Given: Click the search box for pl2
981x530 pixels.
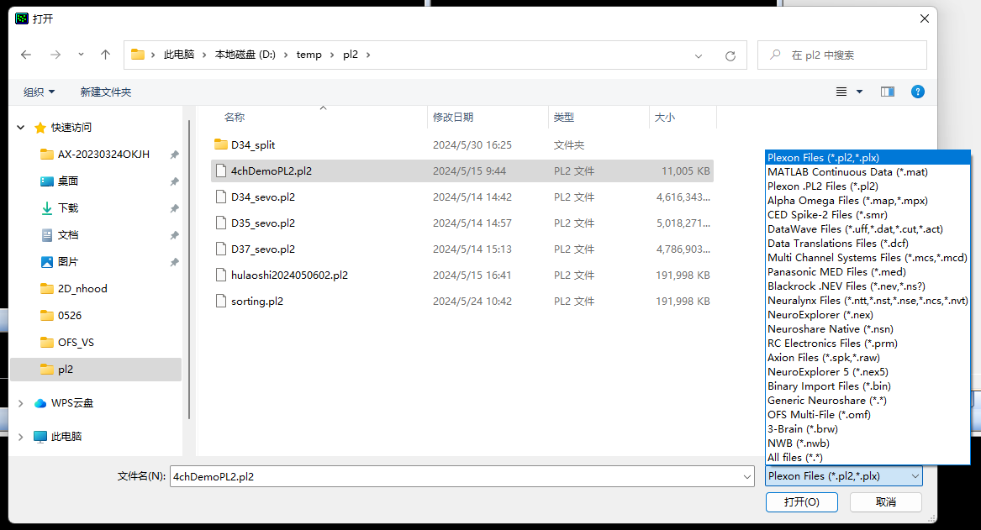Looking at the screenshot, I should click(x=842, y=55).
